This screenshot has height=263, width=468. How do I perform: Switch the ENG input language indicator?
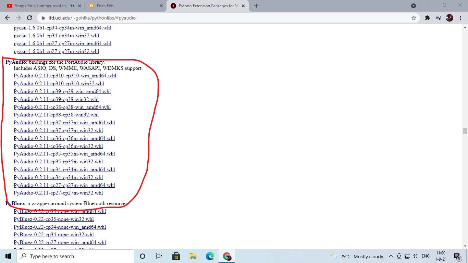coord(426,256)
